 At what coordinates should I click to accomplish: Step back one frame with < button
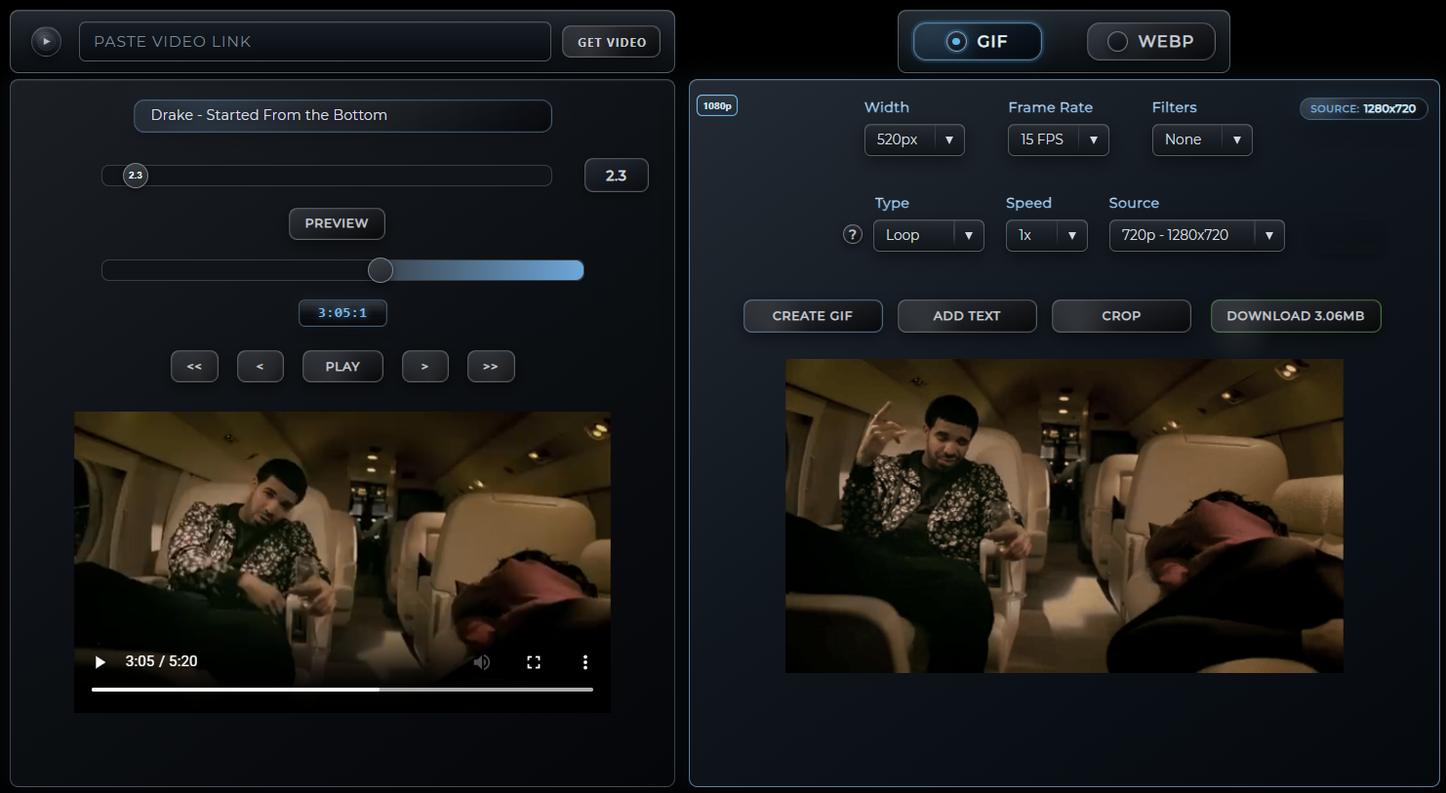click(x=261, y=367)
